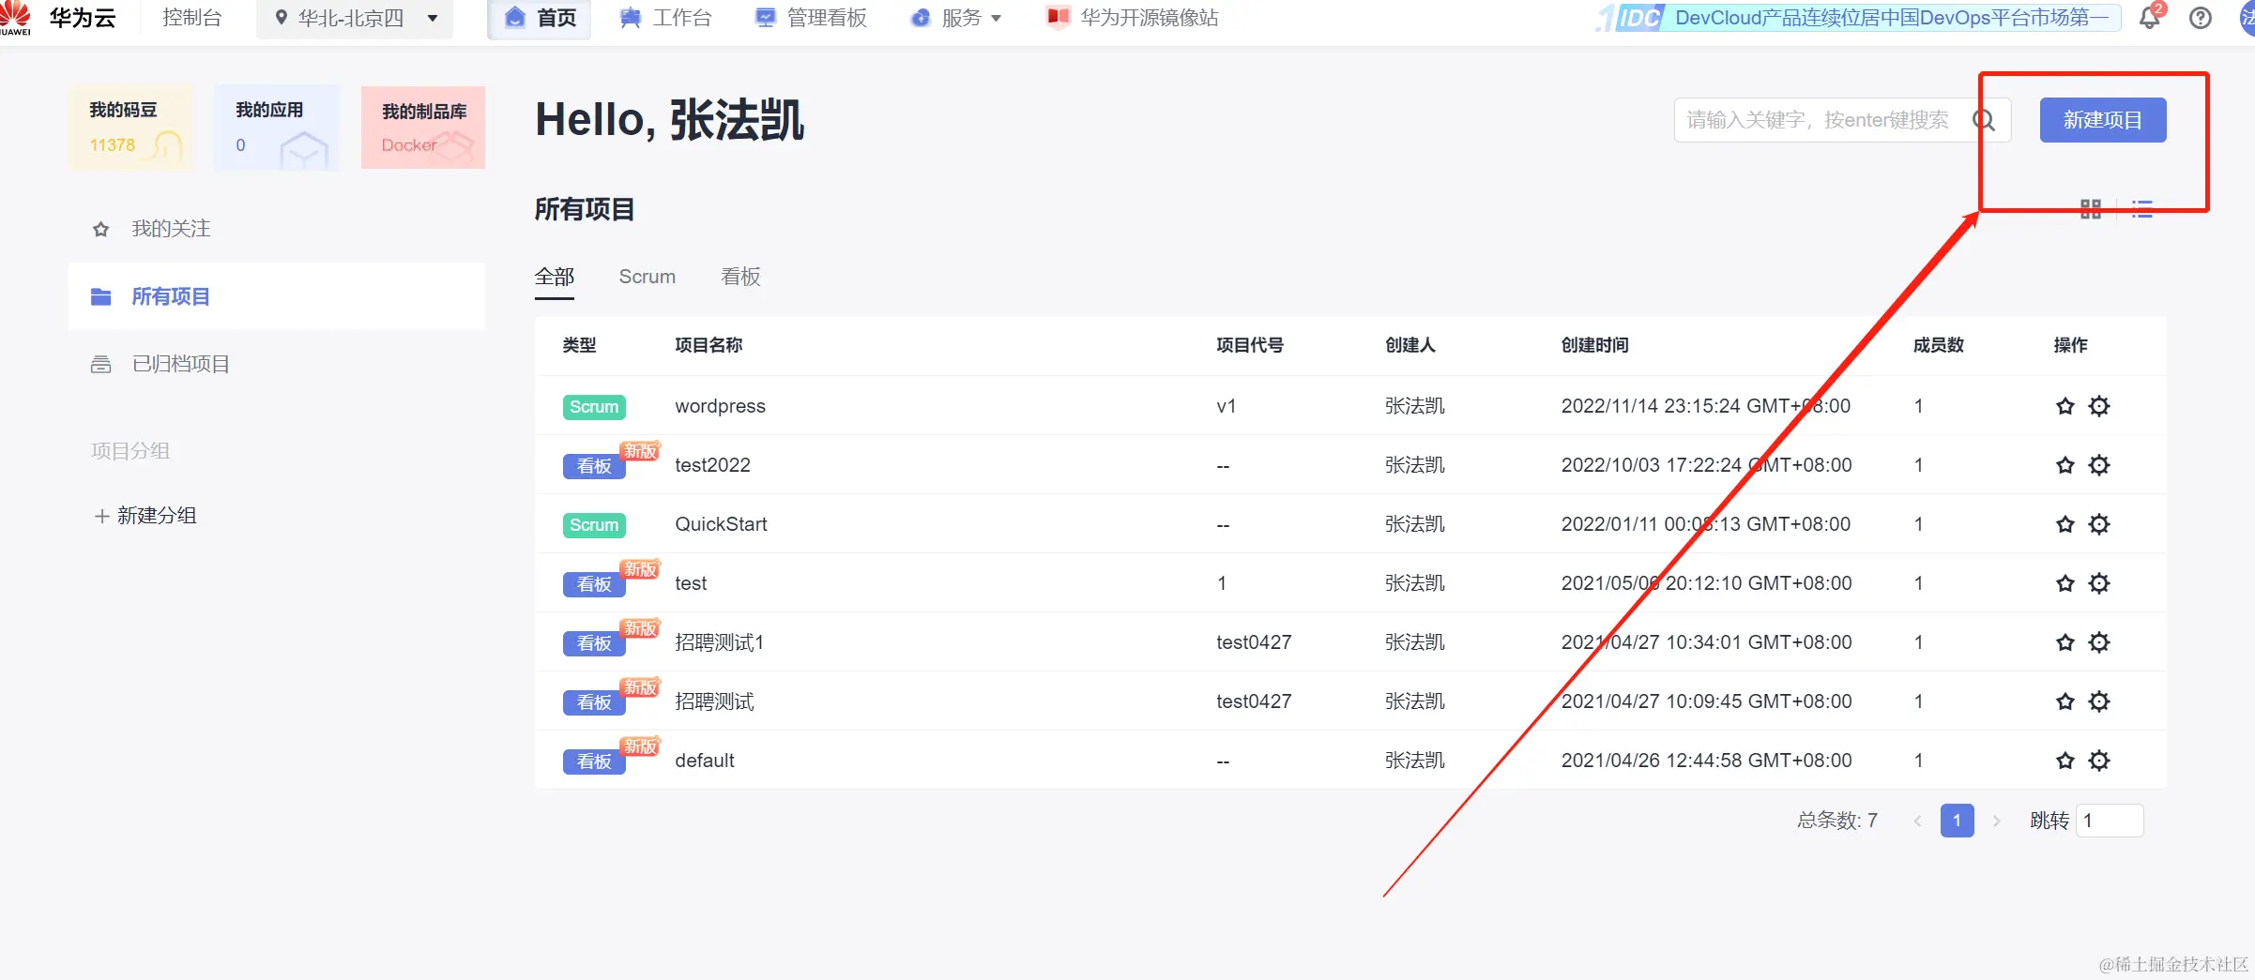Click page 1 pagination button
This screenshot has height=980, width=2255.
(1958, 821)
